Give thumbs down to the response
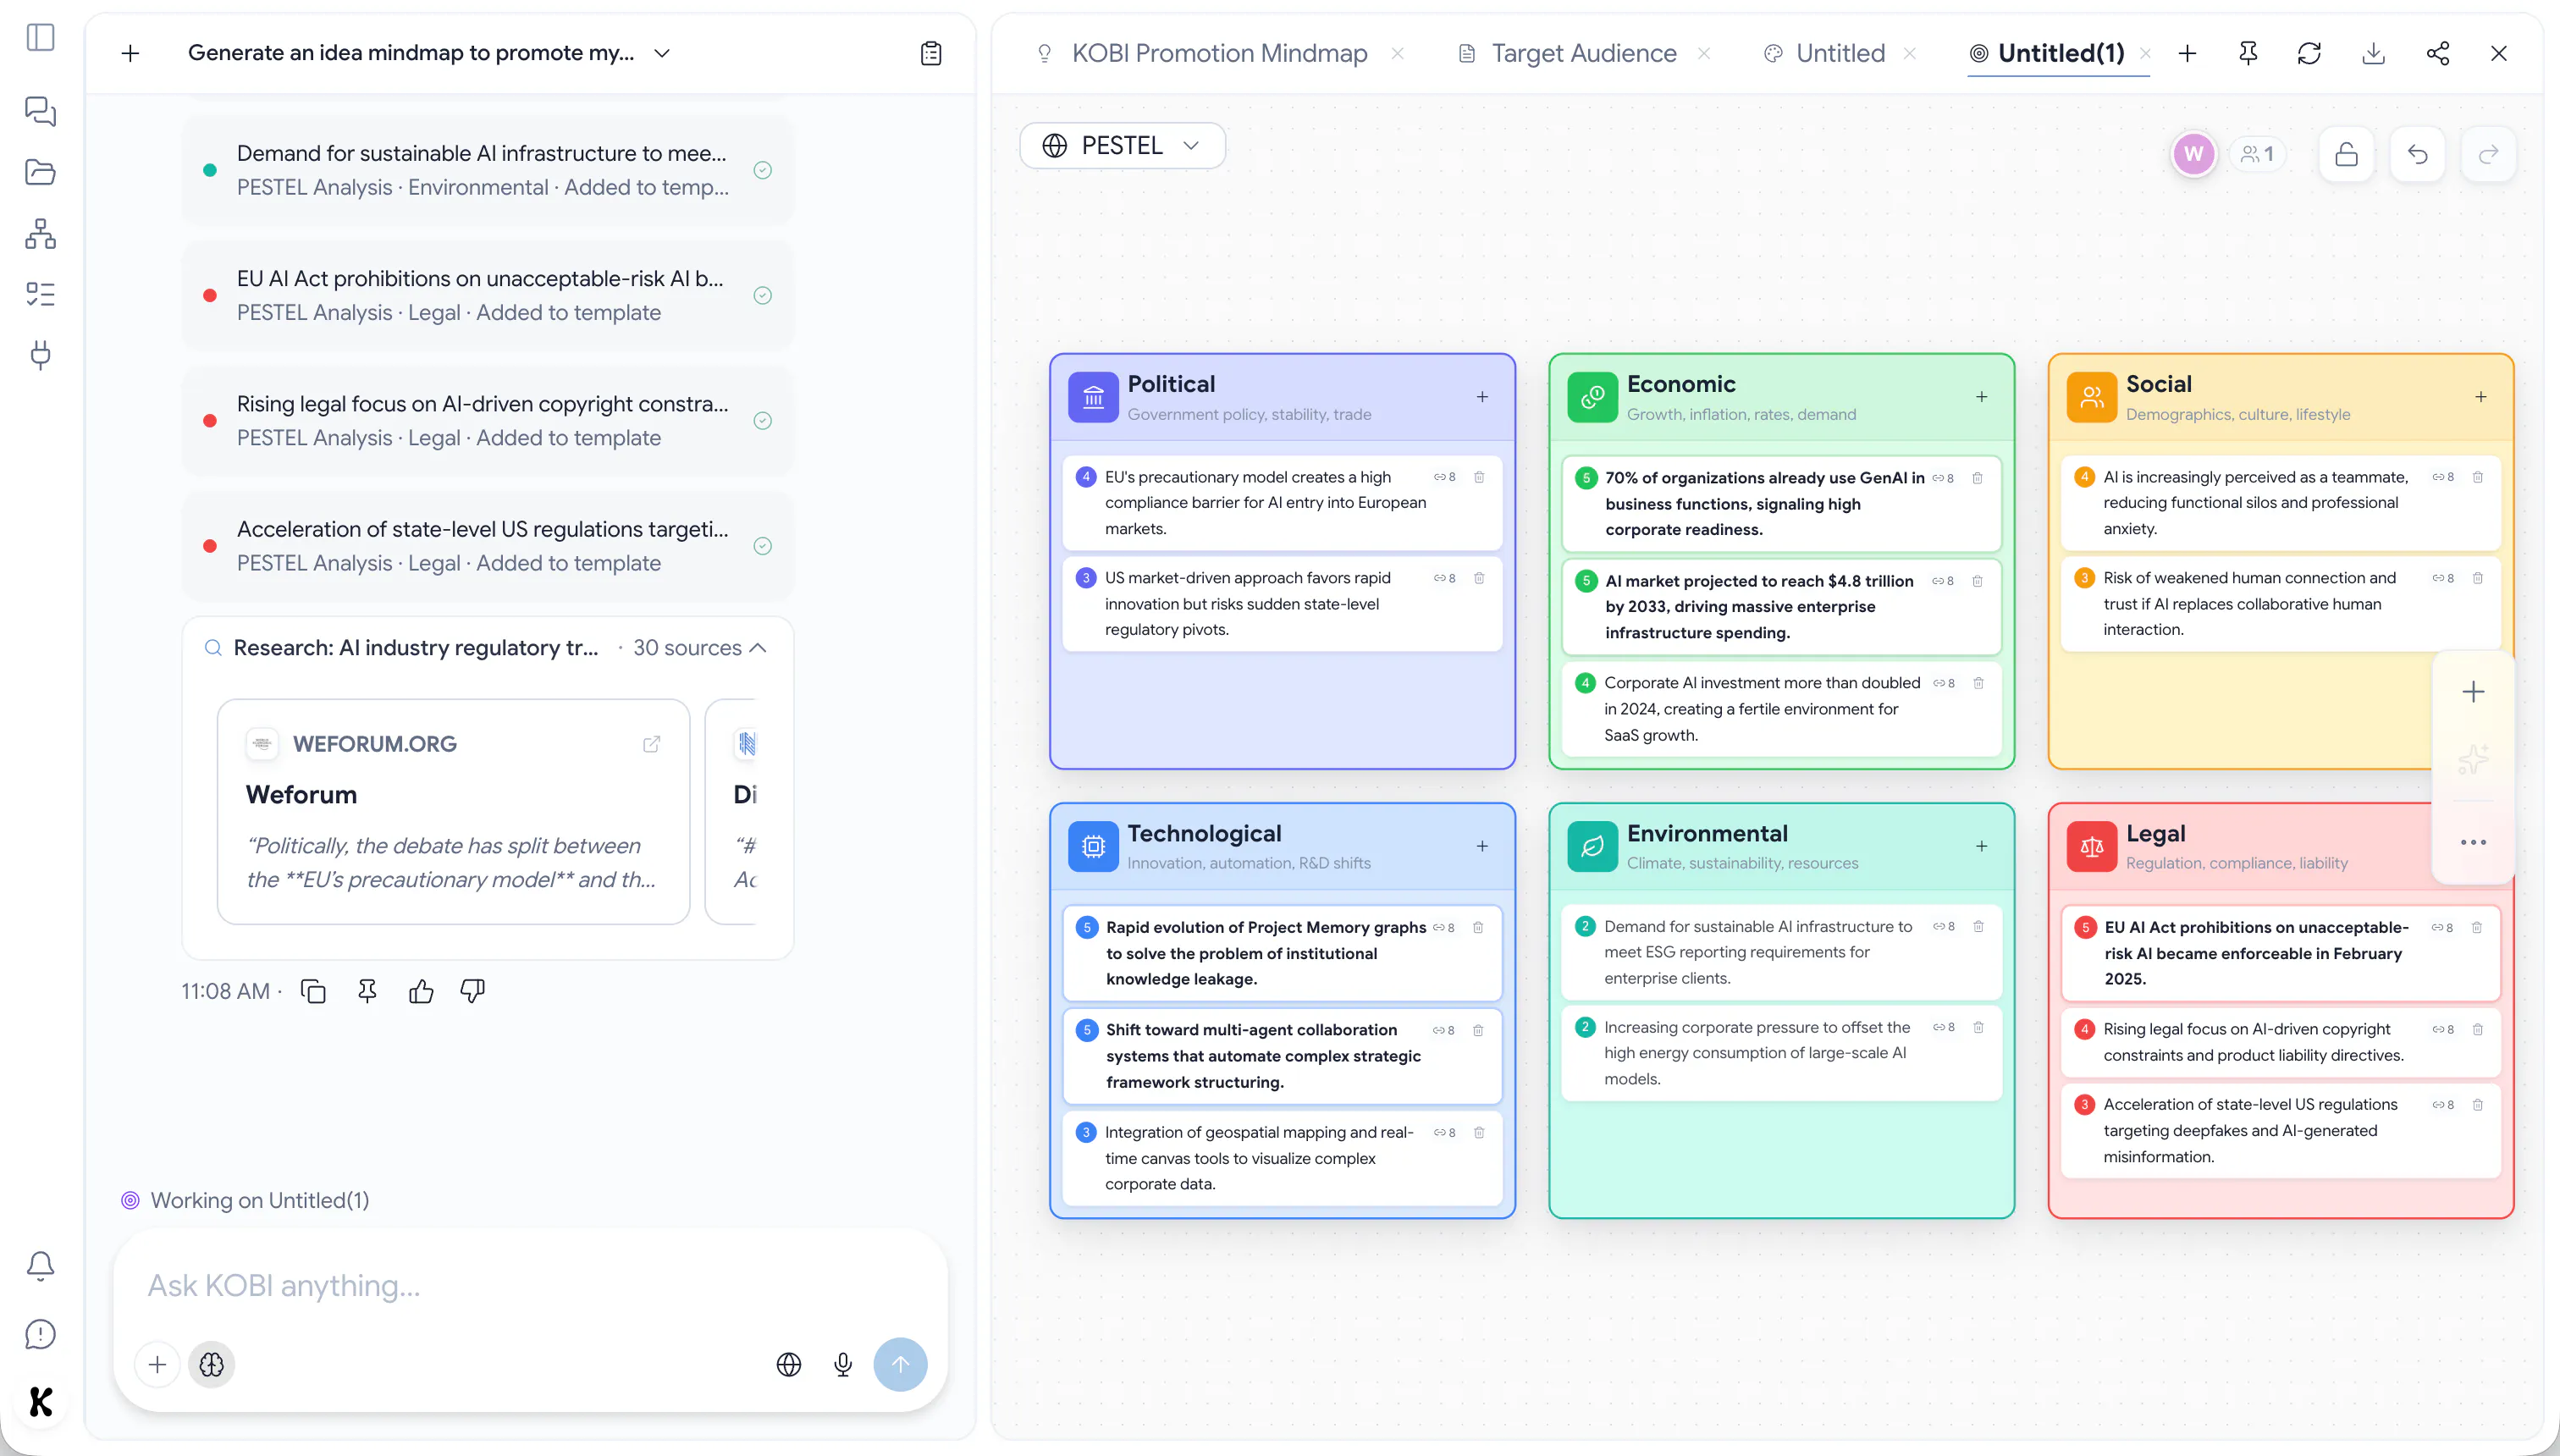 [472, 991]
